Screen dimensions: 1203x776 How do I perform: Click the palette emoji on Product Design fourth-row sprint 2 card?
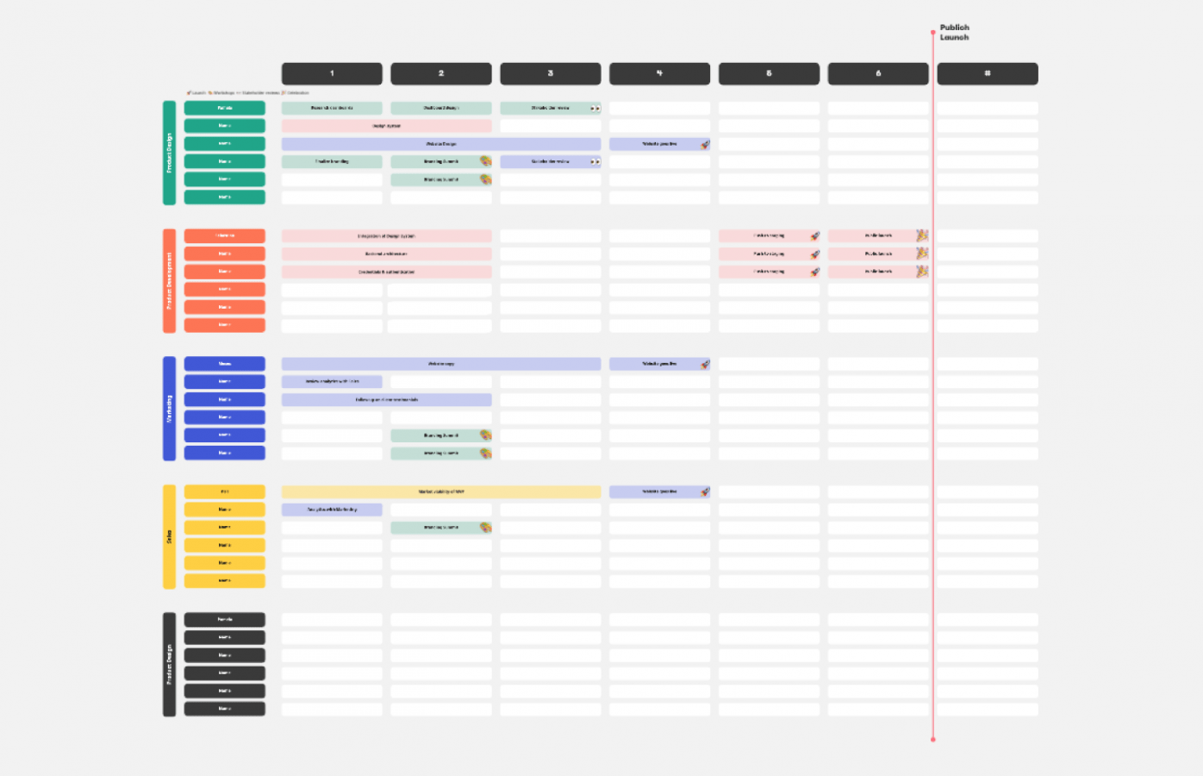485,161
